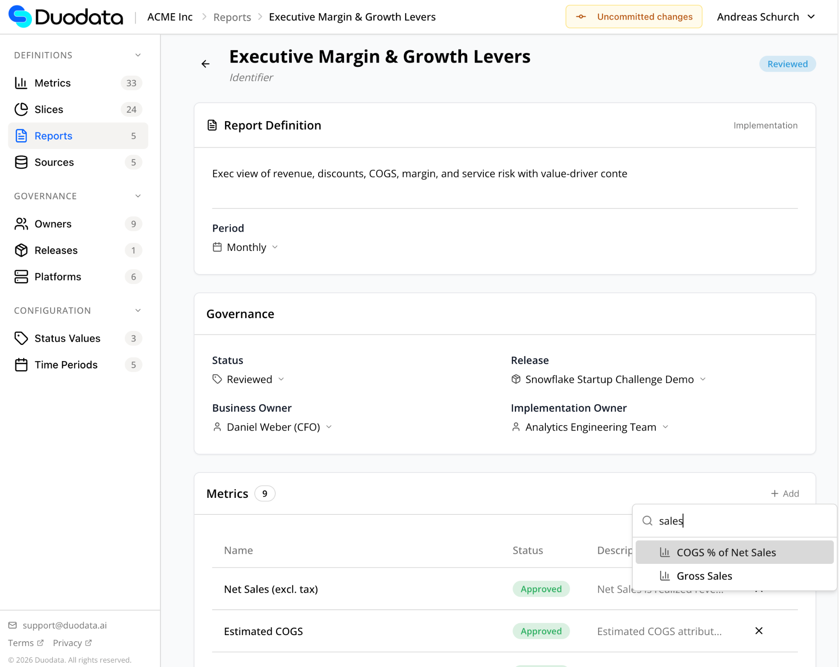Click the Sources database icon
The height and width of the screenshot is (667, 839).
[21, 162]
